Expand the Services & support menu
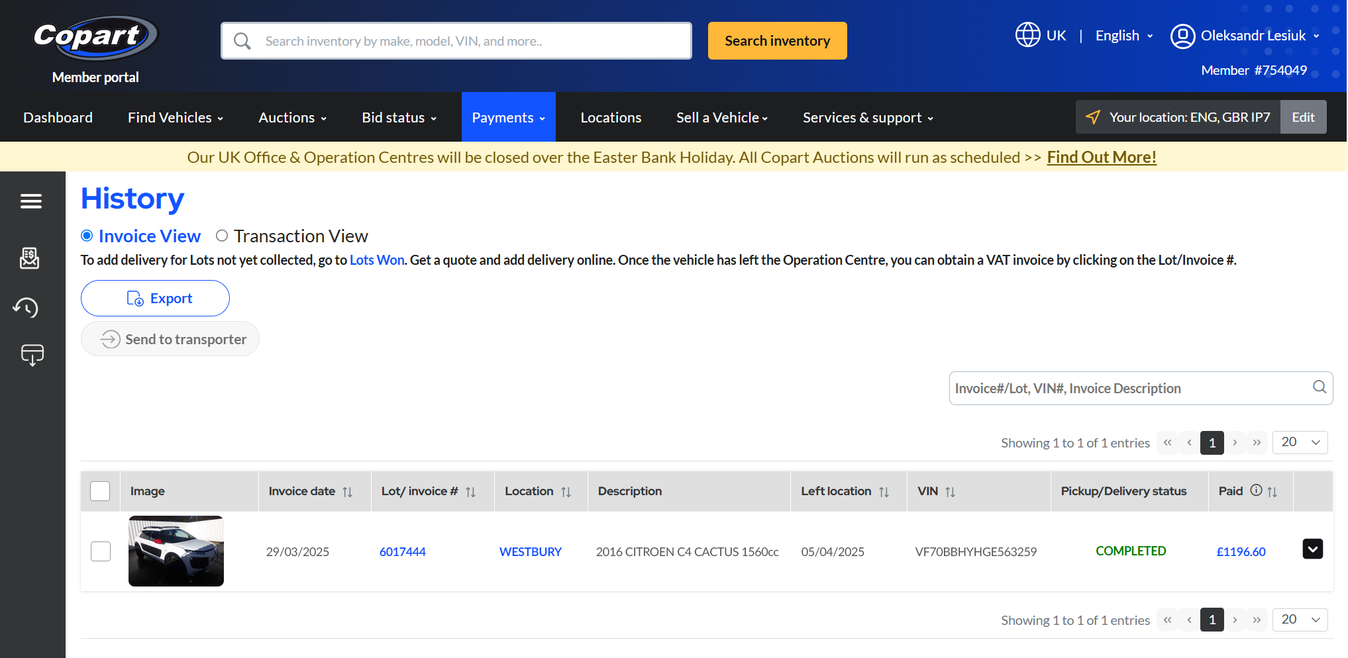This screenshot has height=658, width=1348. 868,117
